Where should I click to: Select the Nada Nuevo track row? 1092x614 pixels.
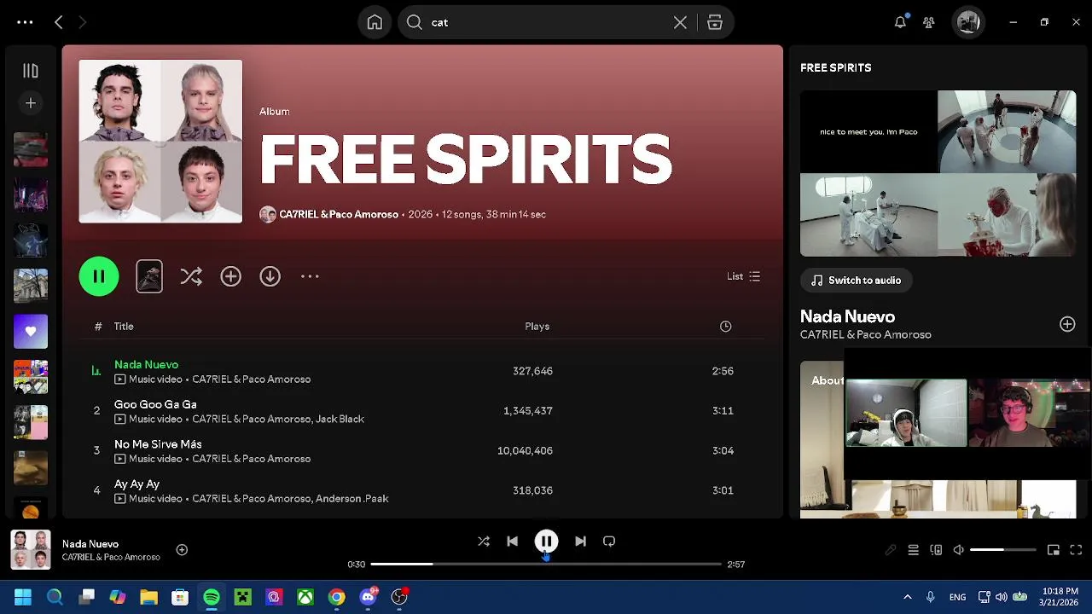click(422, 371)
